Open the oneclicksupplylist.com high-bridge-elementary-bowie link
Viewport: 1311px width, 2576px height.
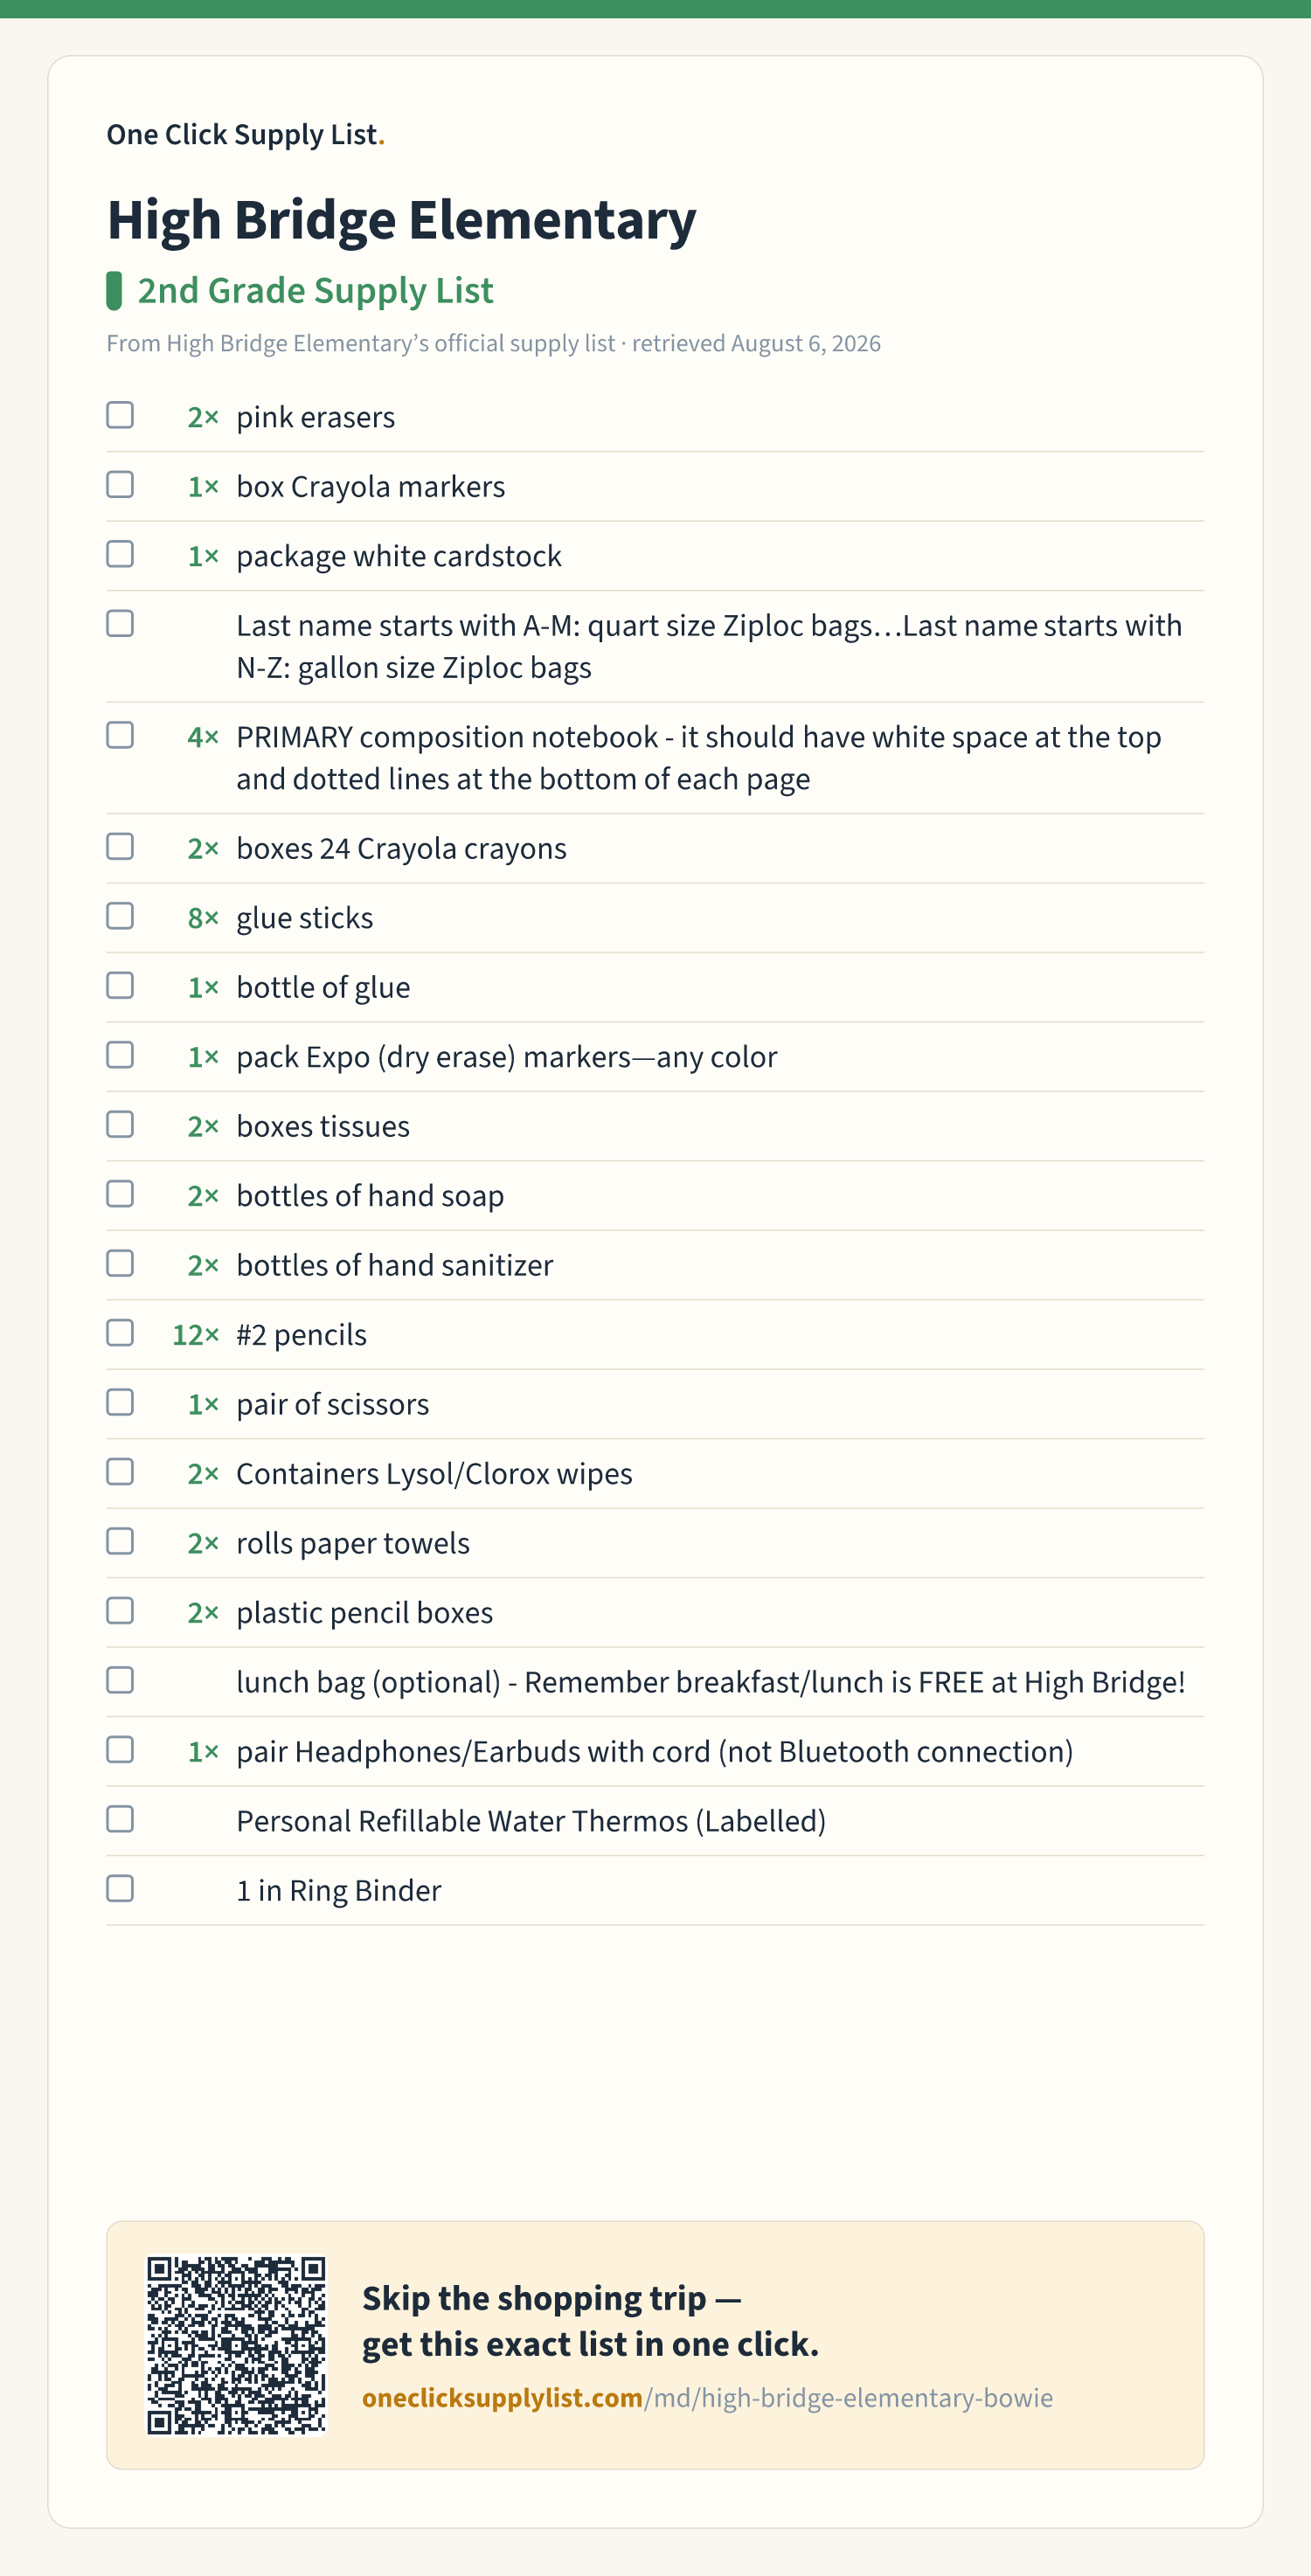coord(707,2398)
